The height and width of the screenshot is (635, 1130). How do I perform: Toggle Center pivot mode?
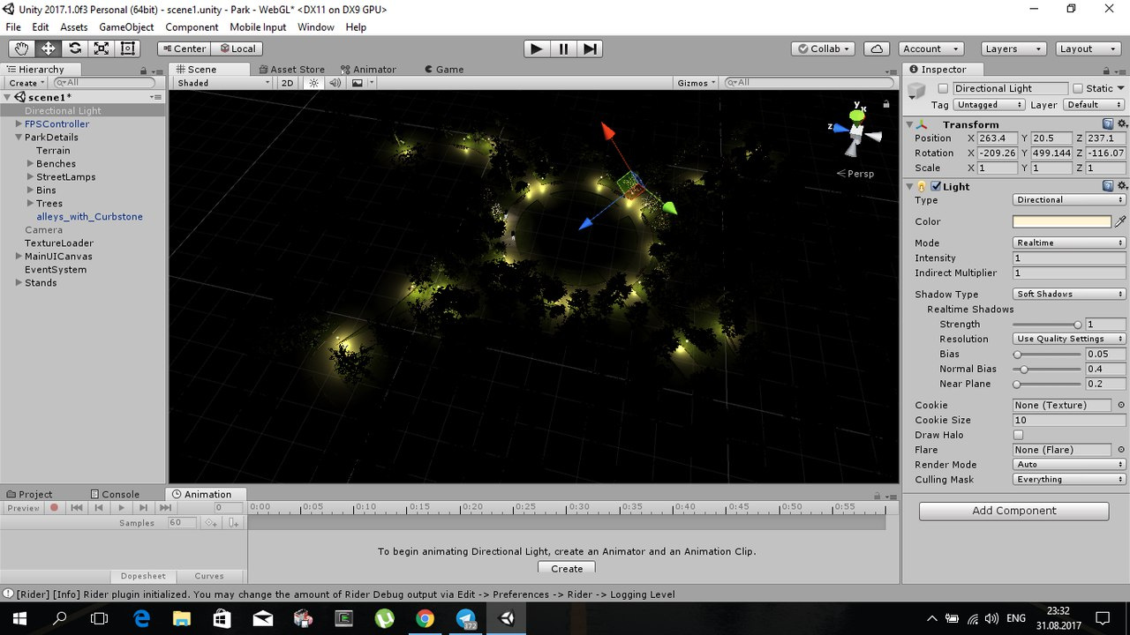tap(184, 49)
